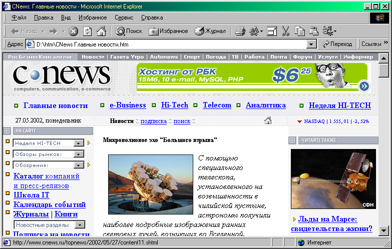Expand the Ссылки links chevron

point(386,42)
